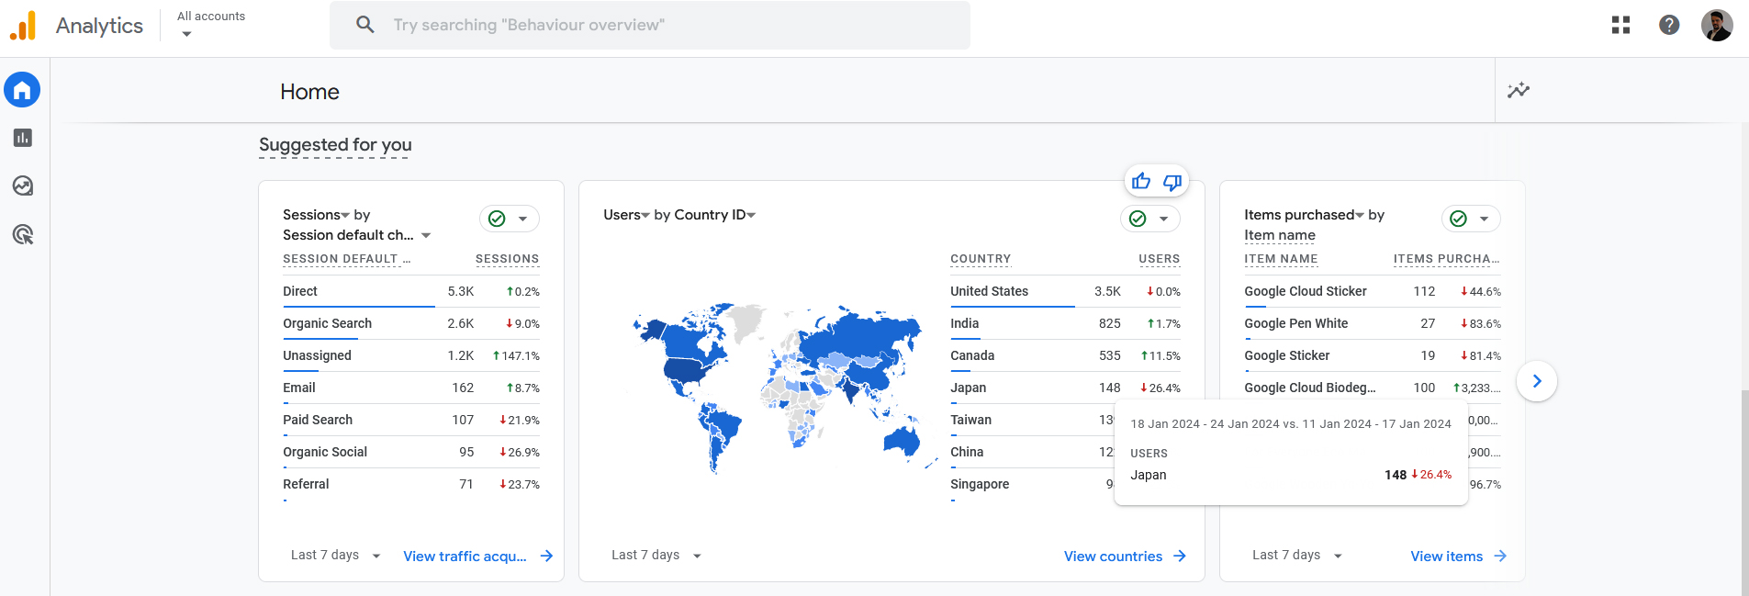Open the Advertising sidebar icon
The image size is (1749, 596).
pyautogui.click(x=22, y=235)
